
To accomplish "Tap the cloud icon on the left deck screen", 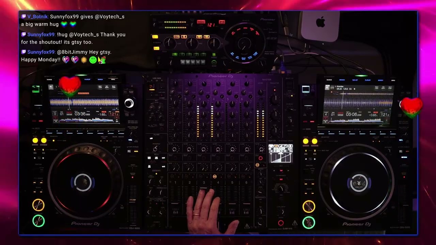I will point(51,87).
